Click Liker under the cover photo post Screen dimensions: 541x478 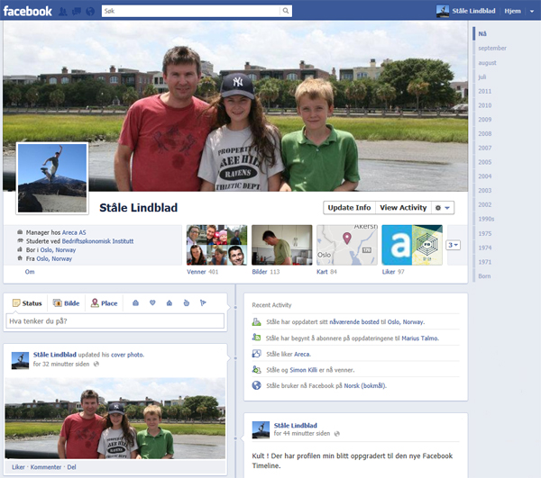(18, 467)
